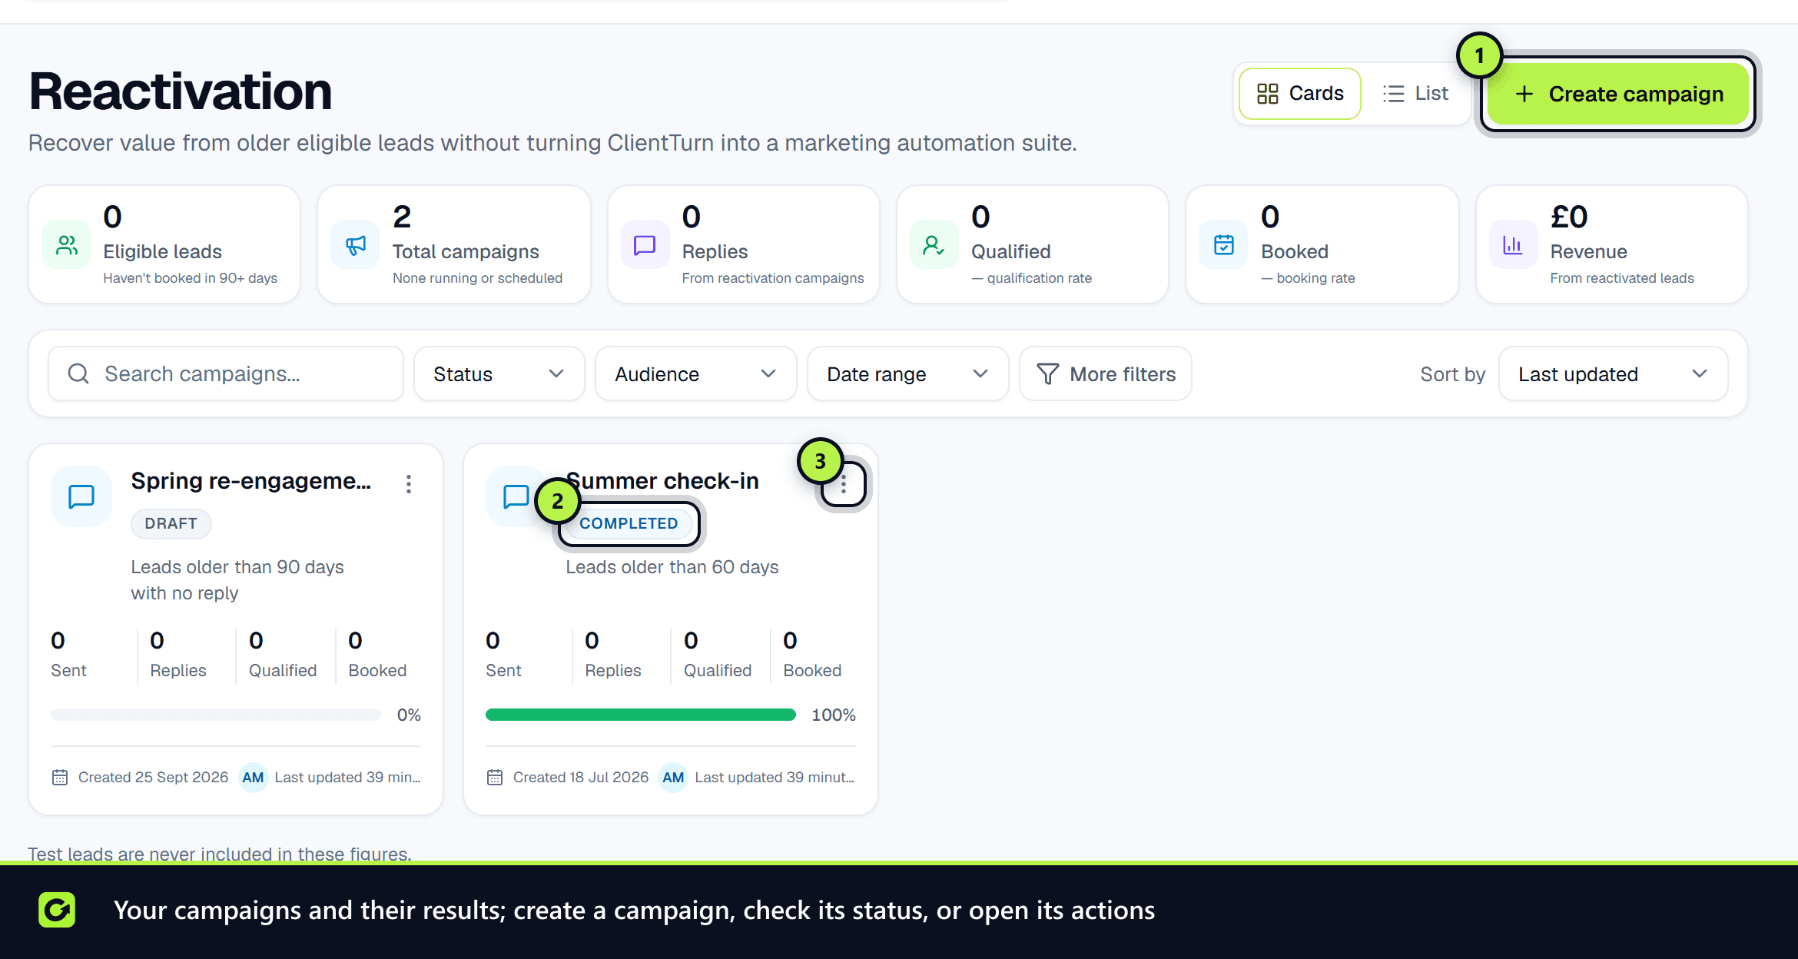Image resolution: width=1798 pixels, height=959 pixels.
Task: Click the Search campaigns input field
Action: coord(226,373)
